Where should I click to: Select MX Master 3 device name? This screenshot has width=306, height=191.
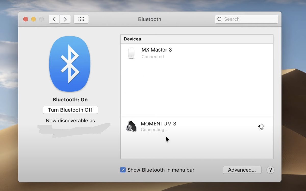click(157, 50)
